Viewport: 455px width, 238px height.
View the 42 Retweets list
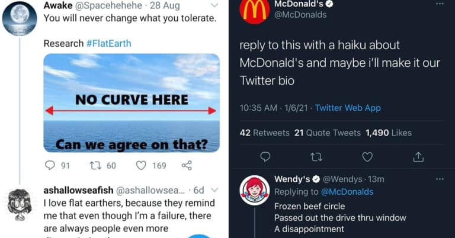[264, 133]
